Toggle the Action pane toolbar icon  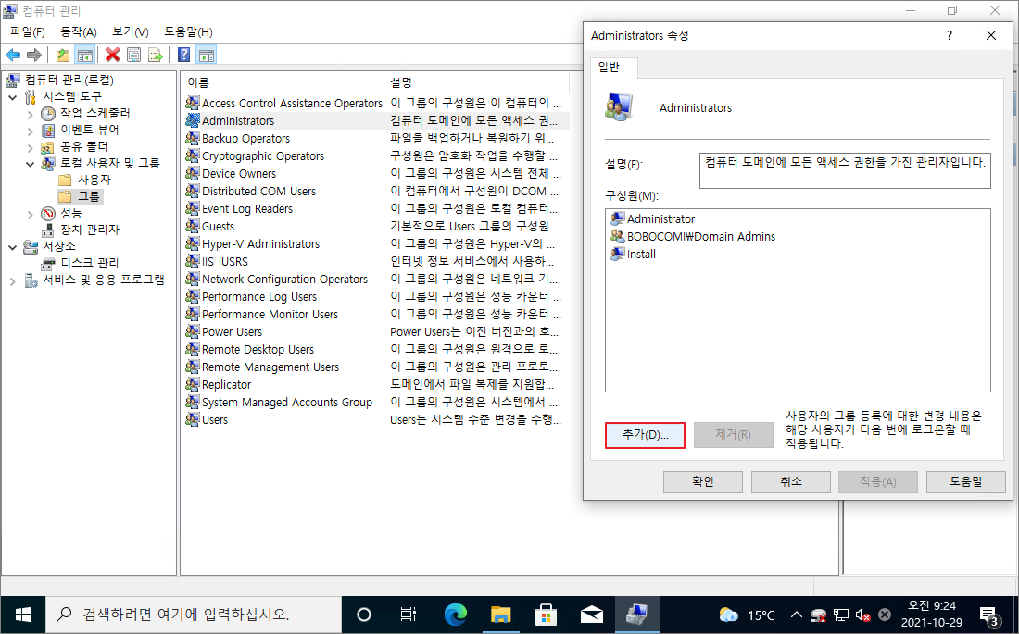(206, 56)
